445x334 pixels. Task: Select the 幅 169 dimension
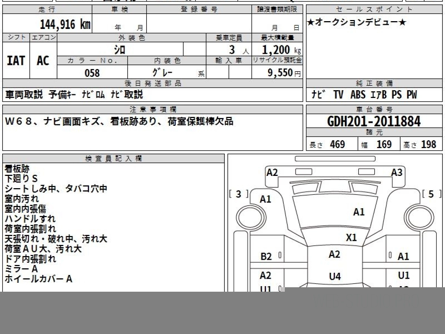376,144
